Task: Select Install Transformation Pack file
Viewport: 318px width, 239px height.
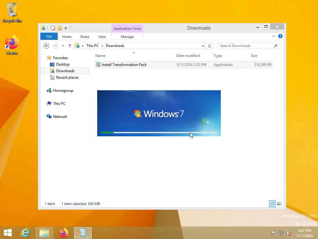Action: coord(183,65)
